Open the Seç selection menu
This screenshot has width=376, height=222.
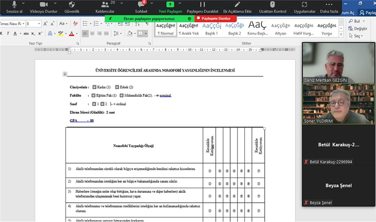[x=356, y=36]
